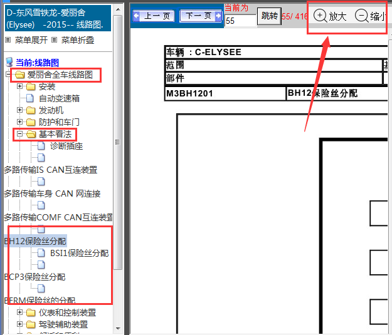Screen dimensions: 392x335
Task: Open 多路传输COMF CAN互连装置 entry
Action: coord(58,217)
